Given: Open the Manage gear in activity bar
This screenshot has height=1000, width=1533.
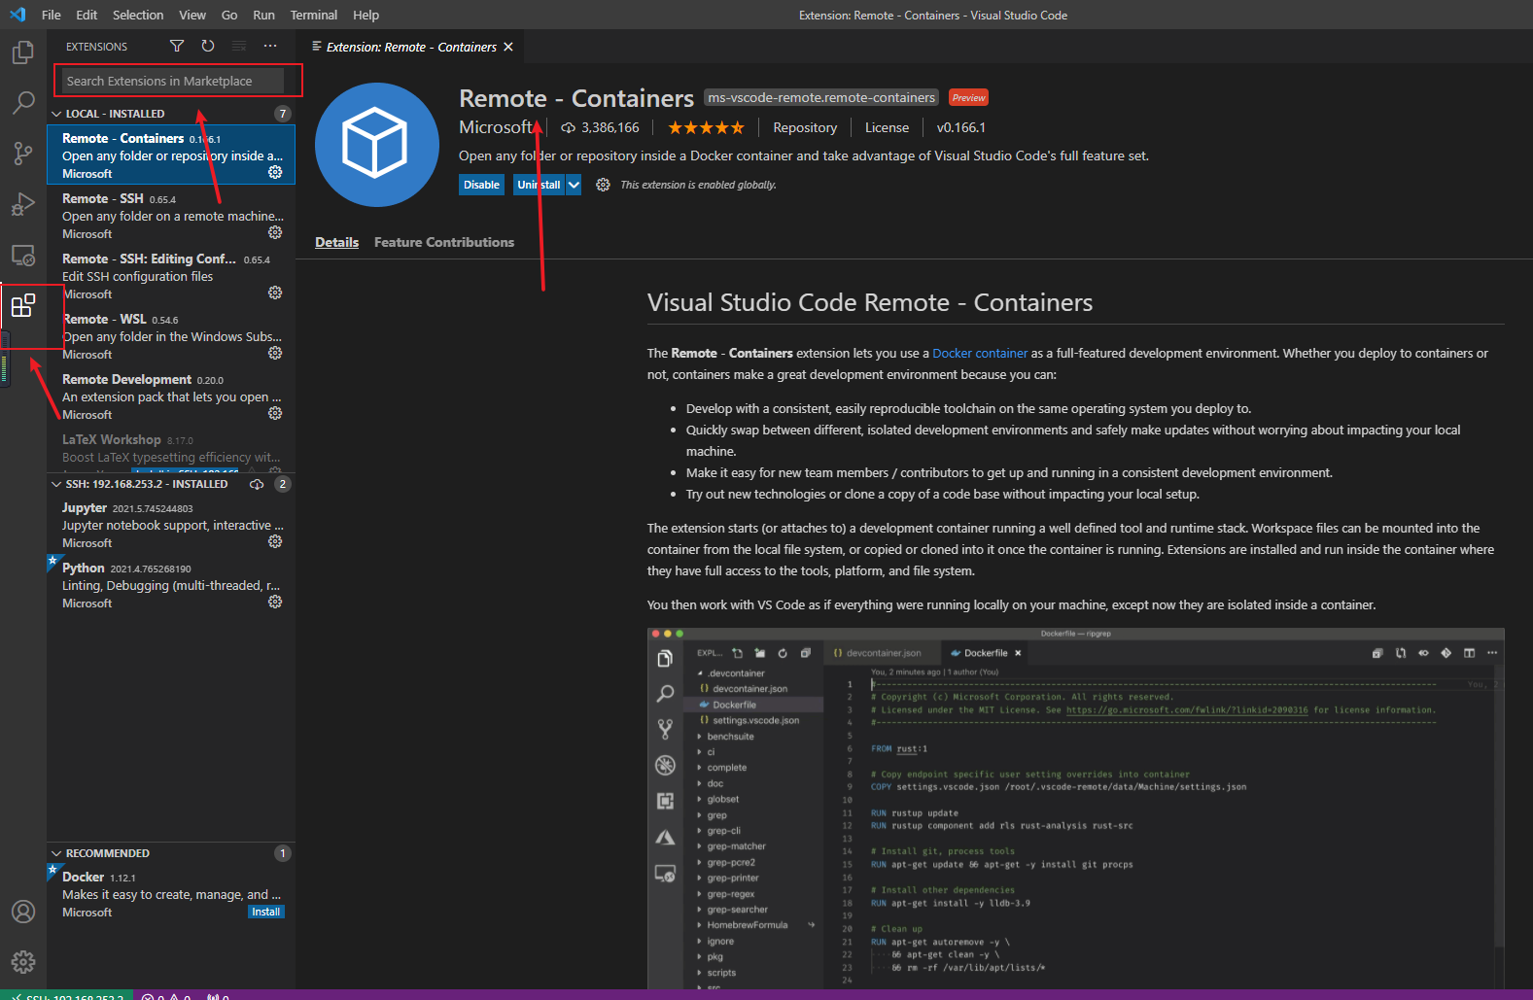Looking at the screenshot, I should 23,962.
